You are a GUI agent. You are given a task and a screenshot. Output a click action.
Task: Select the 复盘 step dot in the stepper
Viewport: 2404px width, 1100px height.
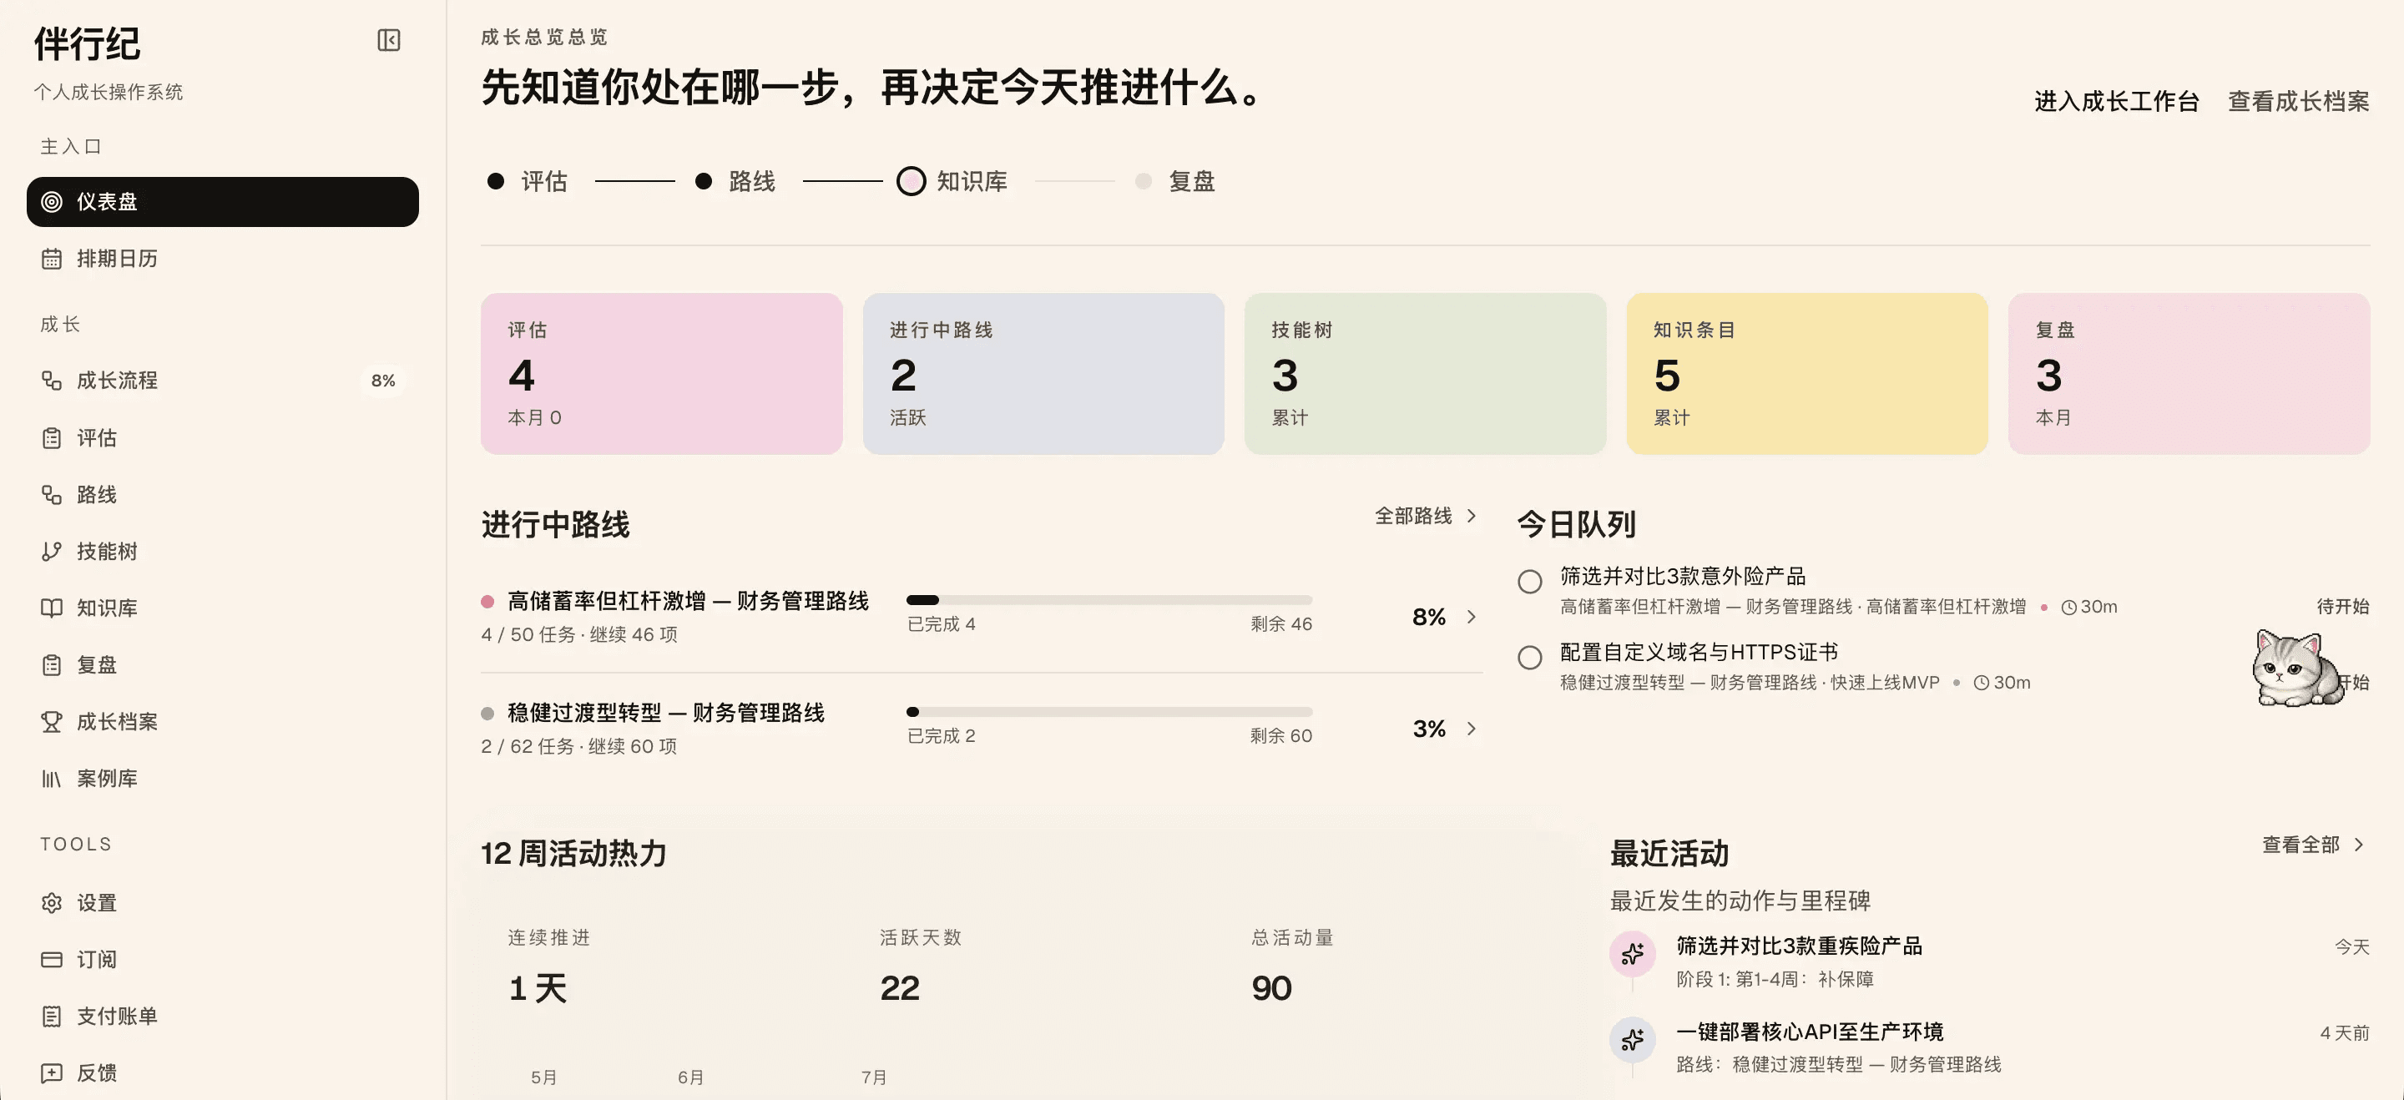click(x=1144, y=181)
